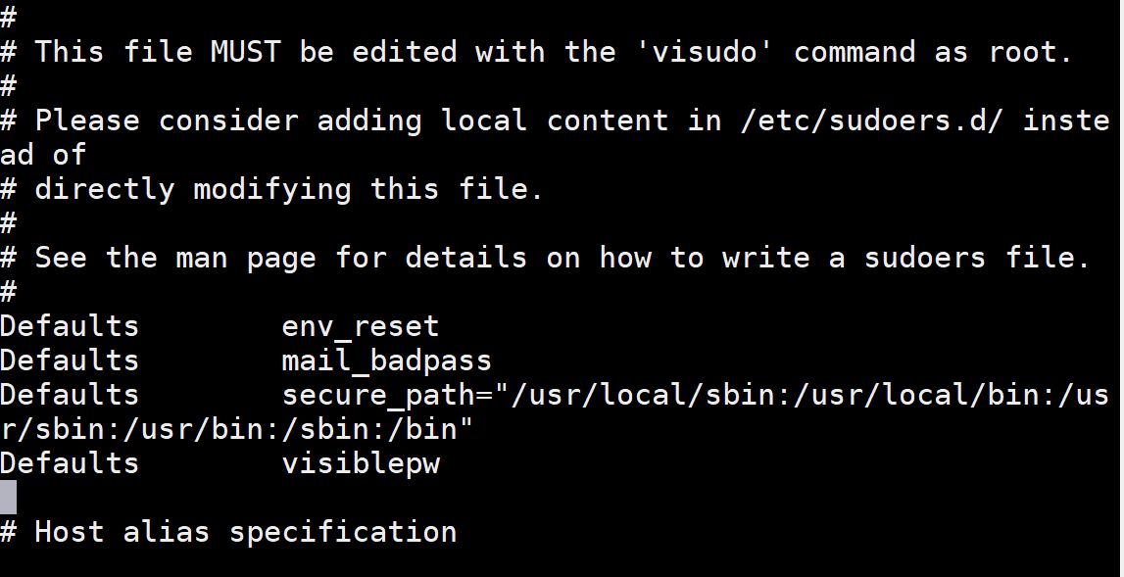
Task: Click the highlighted cursor block on empty line
Action: coord(8,498)
